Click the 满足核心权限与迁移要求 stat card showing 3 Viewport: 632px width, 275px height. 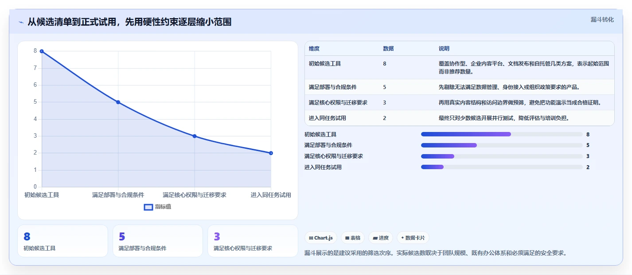click(253, 241)
